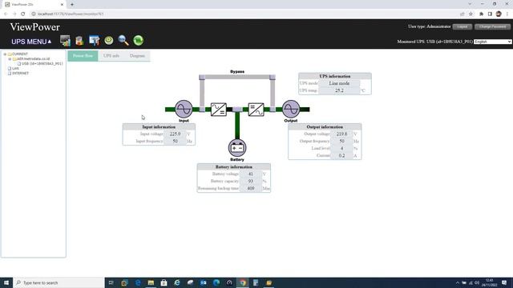Screen dimensions: 513x288
Task: Click the output Current value 0.2
Action: coord(341,155)
